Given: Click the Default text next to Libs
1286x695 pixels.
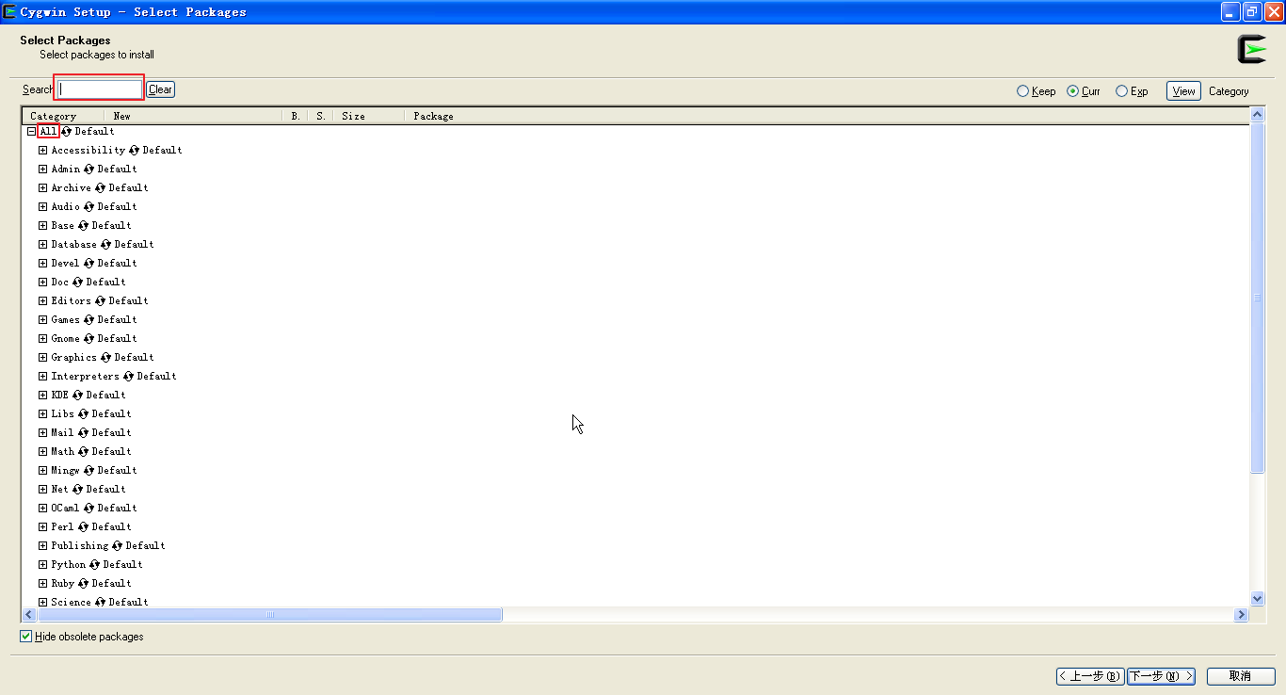Looking at the screenshot, I should click(112, 414).
